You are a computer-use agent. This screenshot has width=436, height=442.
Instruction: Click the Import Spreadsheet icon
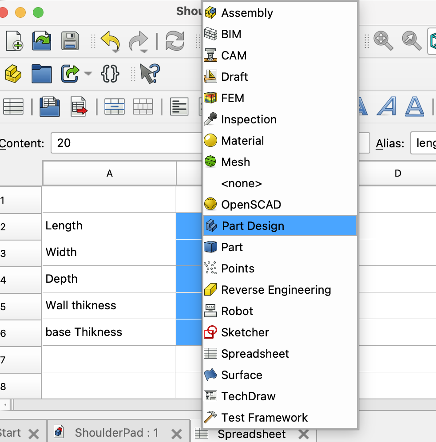point(50,107)
